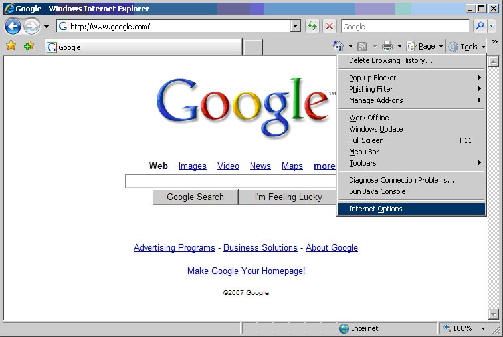Image resolution: width=503 pixels, height=337 pixels.
Task: Click the Refresh page icon
Action: click(x=312, y=27)
